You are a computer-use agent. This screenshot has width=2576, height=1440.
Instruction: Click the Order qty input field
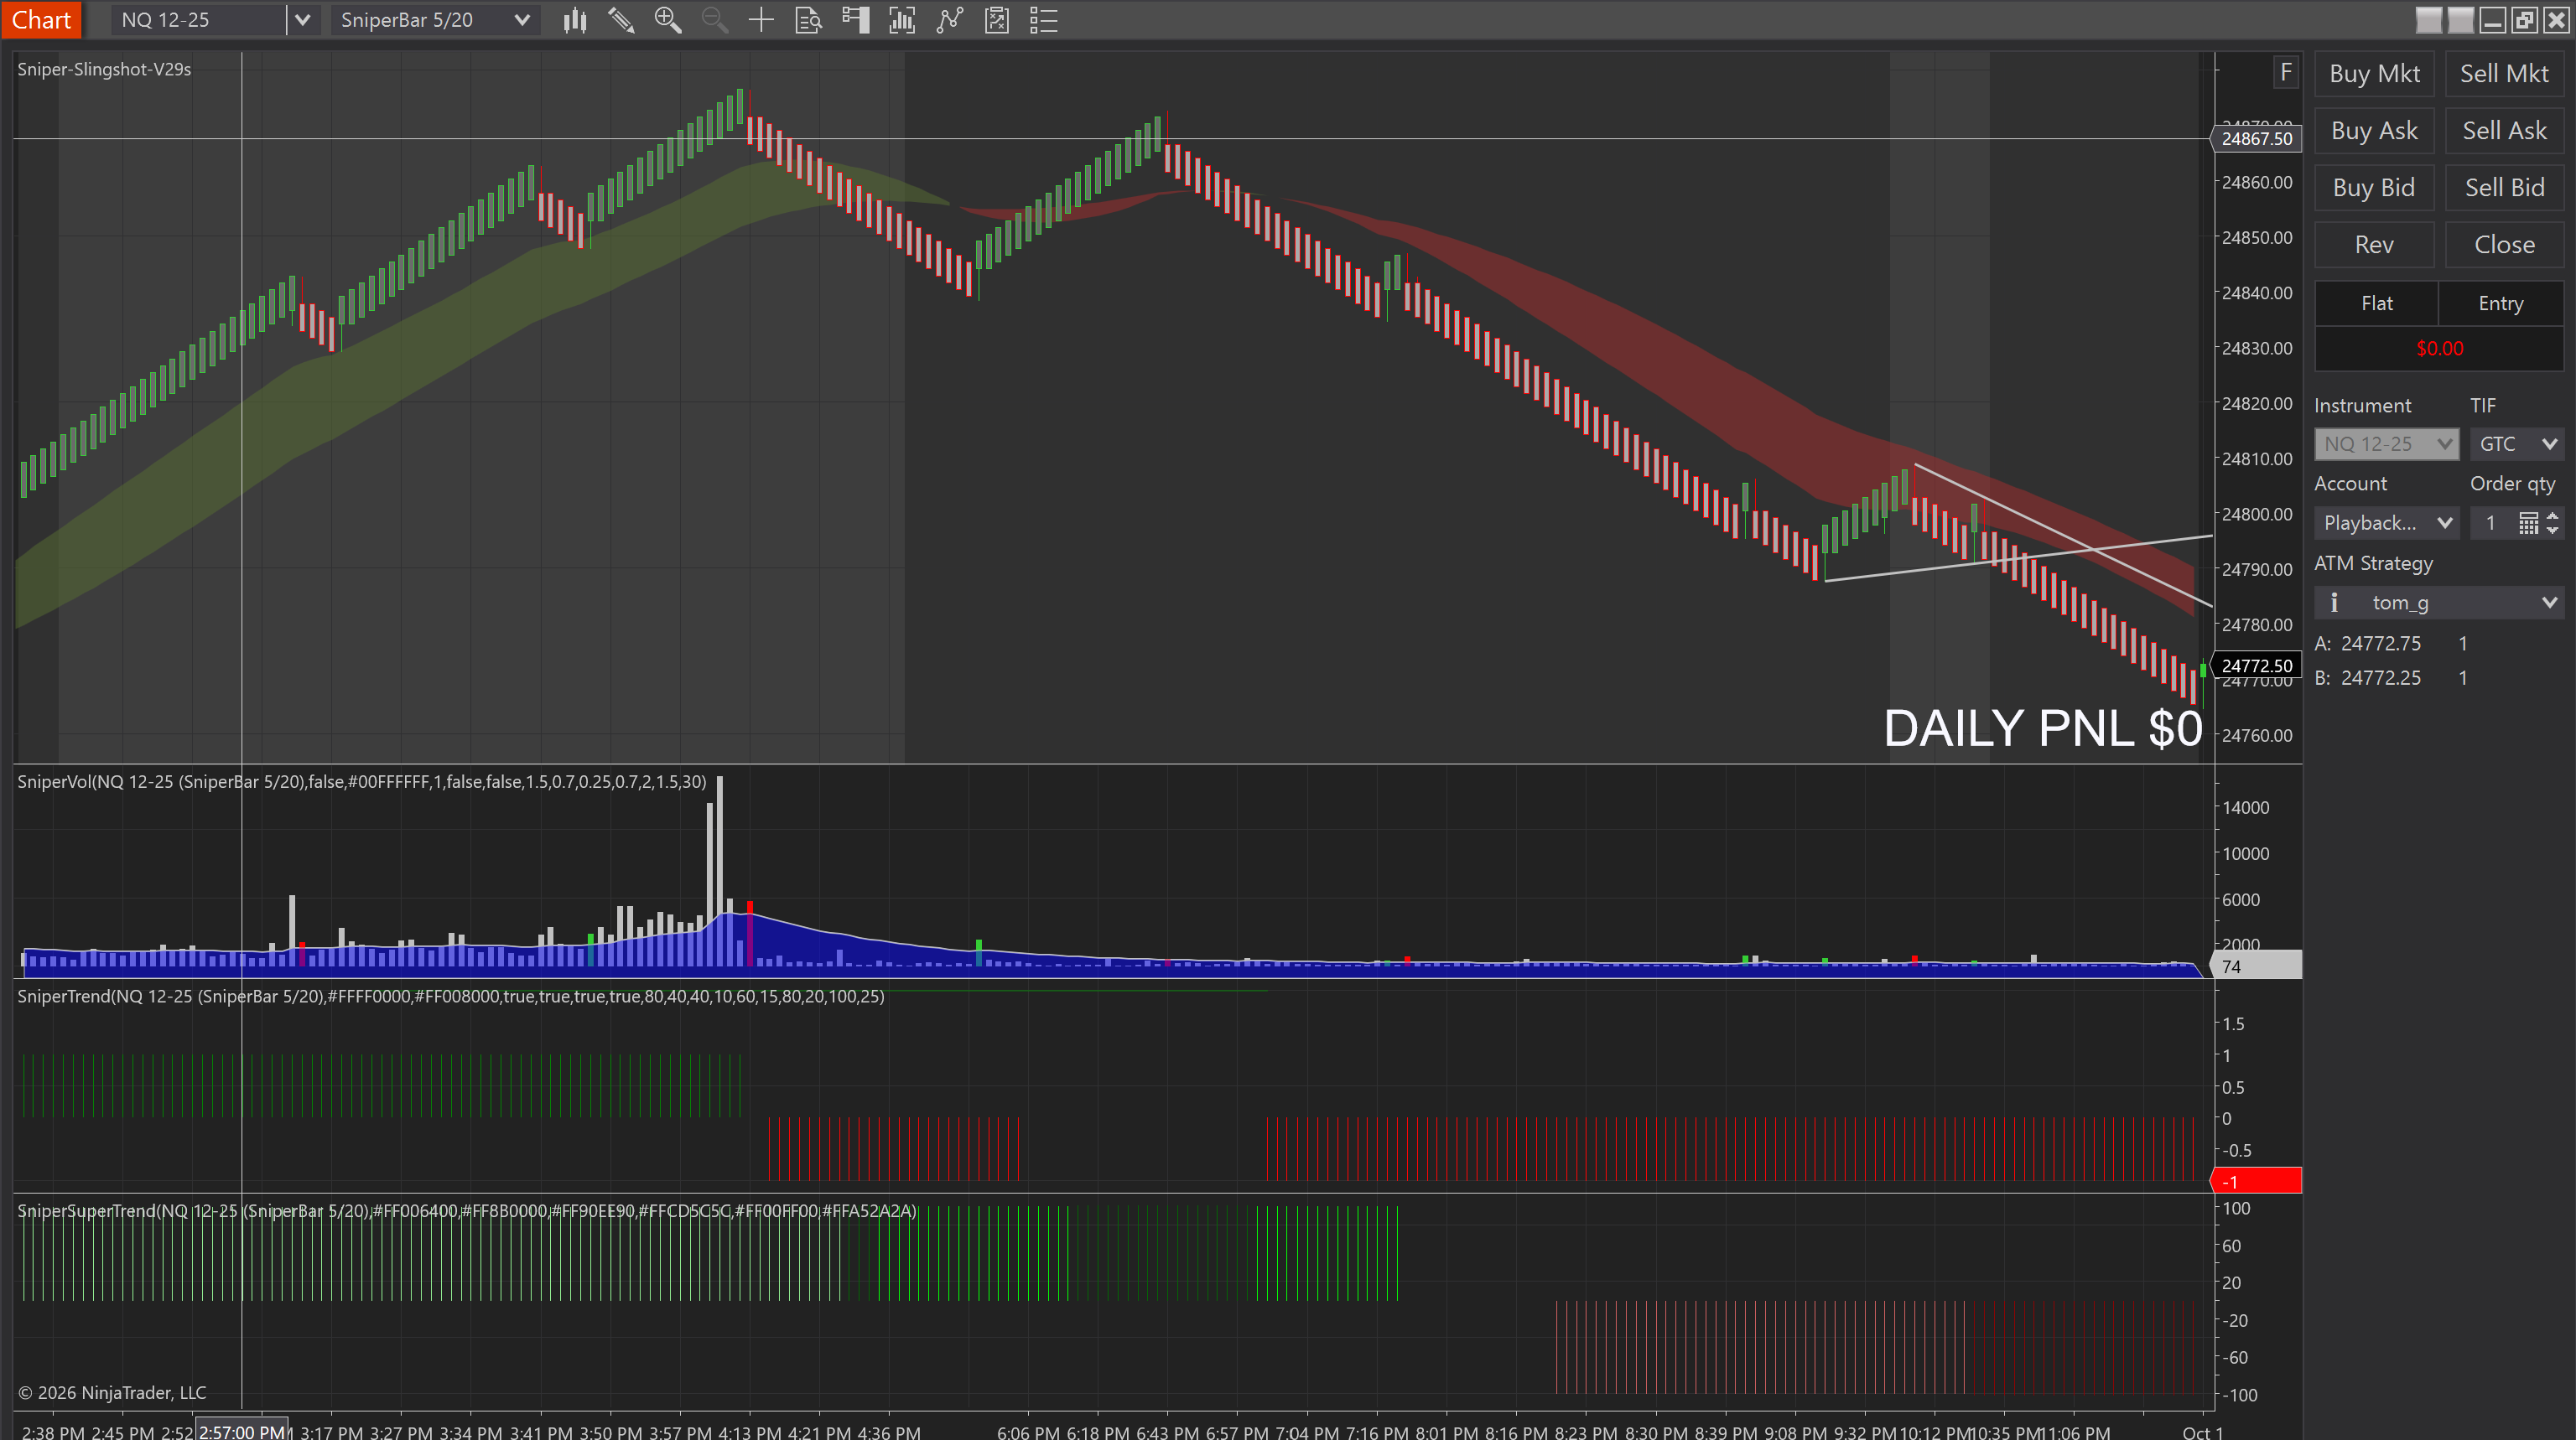[2493, 523]
